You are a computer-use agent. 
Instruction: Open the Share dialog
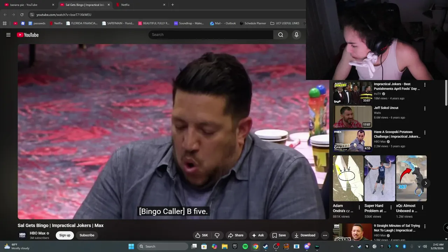[236, 235]
